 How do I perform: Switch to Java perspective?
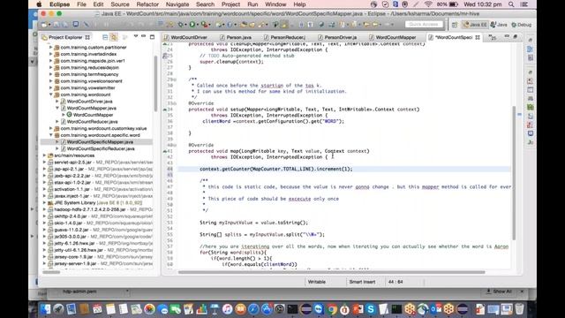(x=499, y=25)
